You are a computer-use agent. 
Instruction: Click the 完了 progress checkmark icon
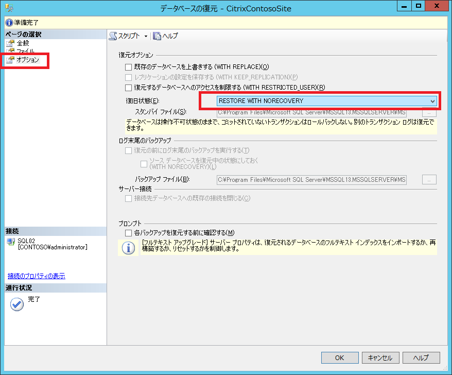16,304
